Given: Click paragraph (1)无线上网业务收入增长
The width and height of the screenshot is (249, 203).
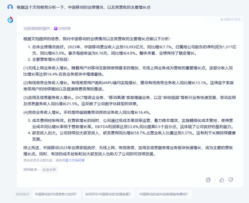Looking at the screenshot, I should (128, 71).
